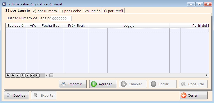Viewport: 214px width, 103px height.
Task: Jump to first record navigation button
Action: [8, 76]
